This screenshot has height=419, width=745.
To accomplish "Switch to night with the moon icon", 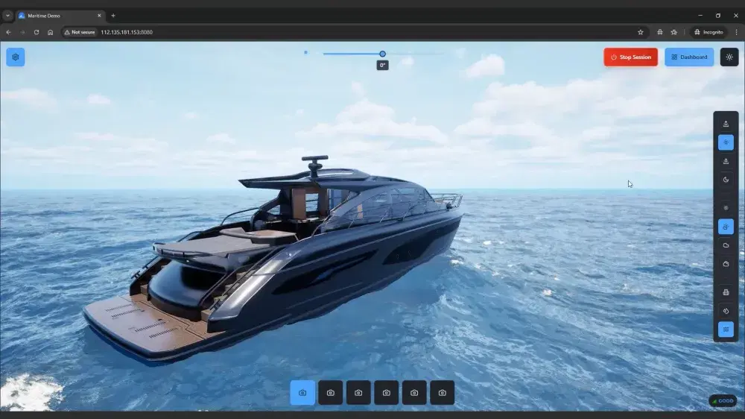I will click(x=726, y=180).
